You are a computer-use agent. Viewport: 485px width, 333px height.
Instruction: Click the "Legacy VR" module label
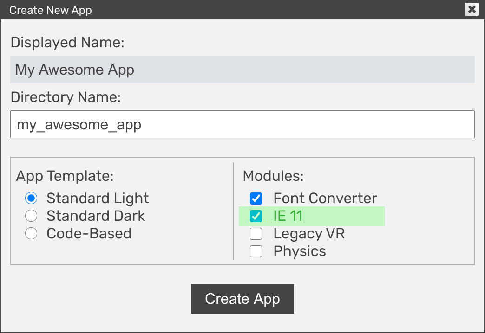coord(309,234)
